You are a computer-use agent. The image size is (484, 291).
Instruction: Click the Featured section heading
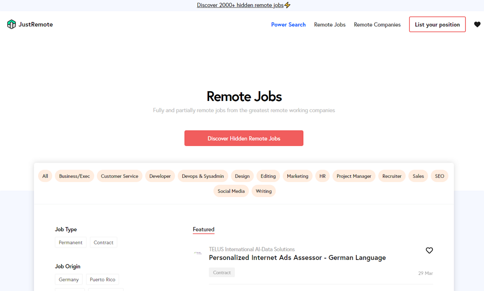(203, 229)
